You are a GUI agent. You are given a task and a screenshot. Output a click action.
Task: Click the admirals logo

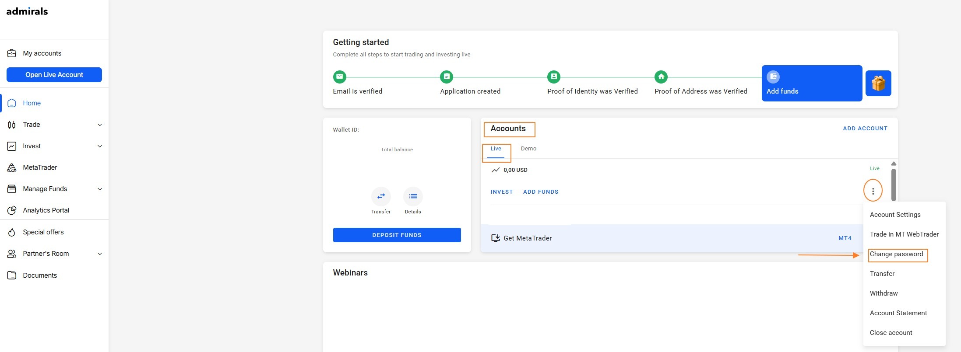coord(27,11)
